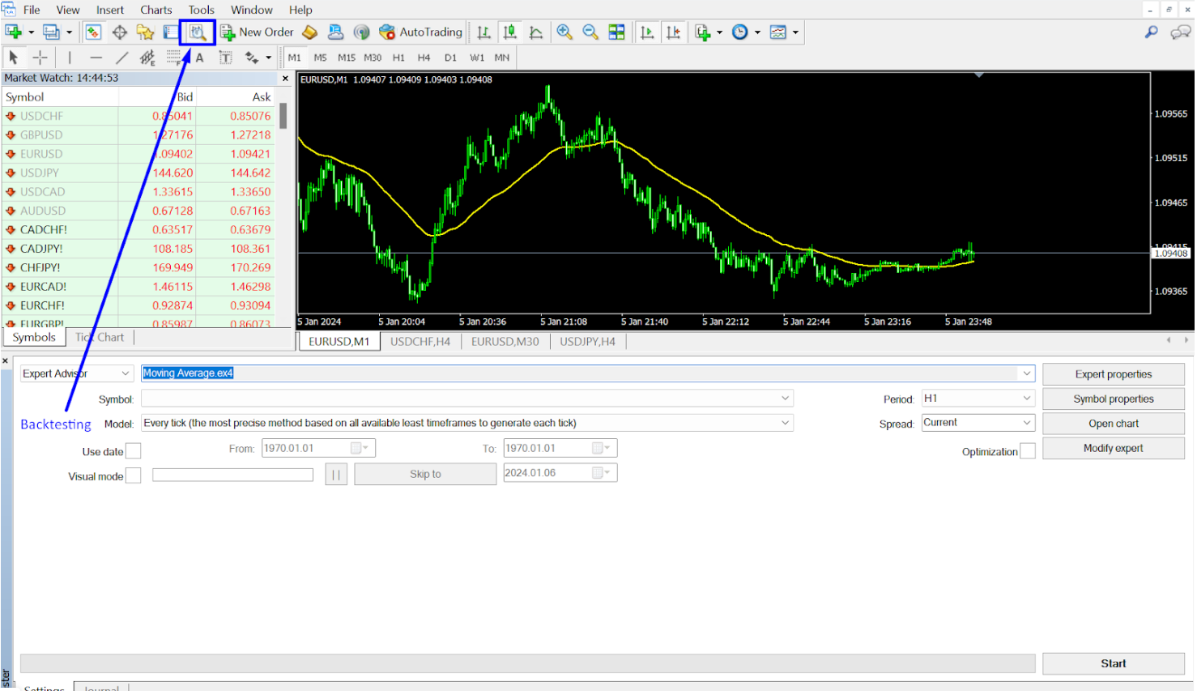The image size is (1197, 691).
Task: Click the New Order toolbar button
Action: click(257, 32)
